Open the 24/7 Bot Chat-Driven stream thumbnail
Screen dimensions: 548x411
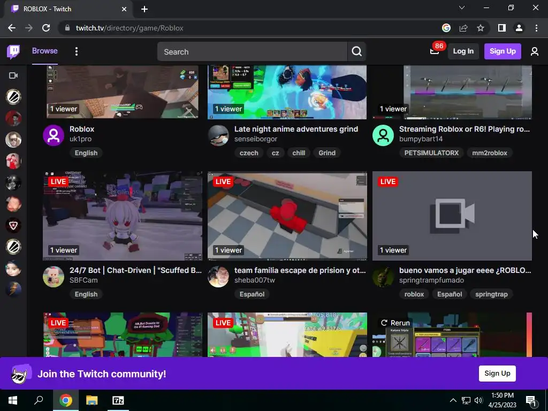coord(123,216)
